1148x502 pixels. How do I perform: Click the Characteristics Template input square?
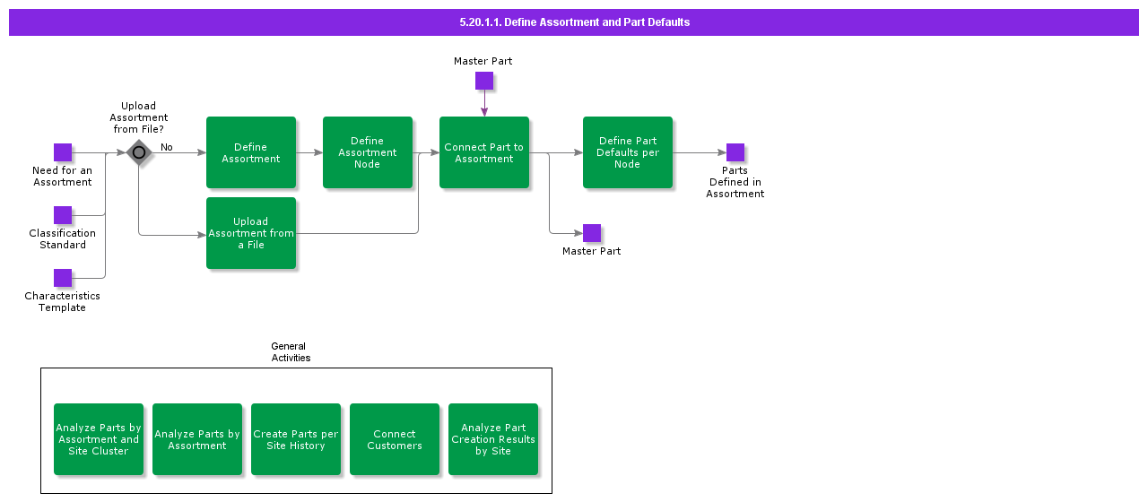(62, 278)
